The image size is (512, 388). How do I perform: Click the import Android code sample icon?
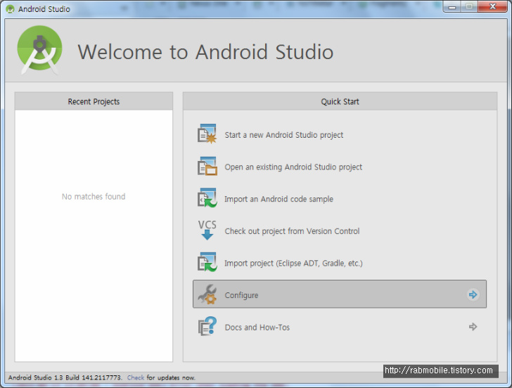(207, 198)
